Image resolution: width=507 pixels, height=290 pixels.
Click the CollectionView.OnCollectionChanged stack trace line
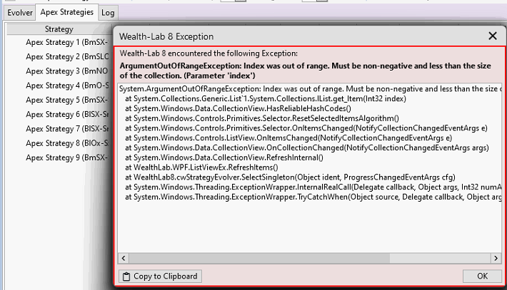307,147
